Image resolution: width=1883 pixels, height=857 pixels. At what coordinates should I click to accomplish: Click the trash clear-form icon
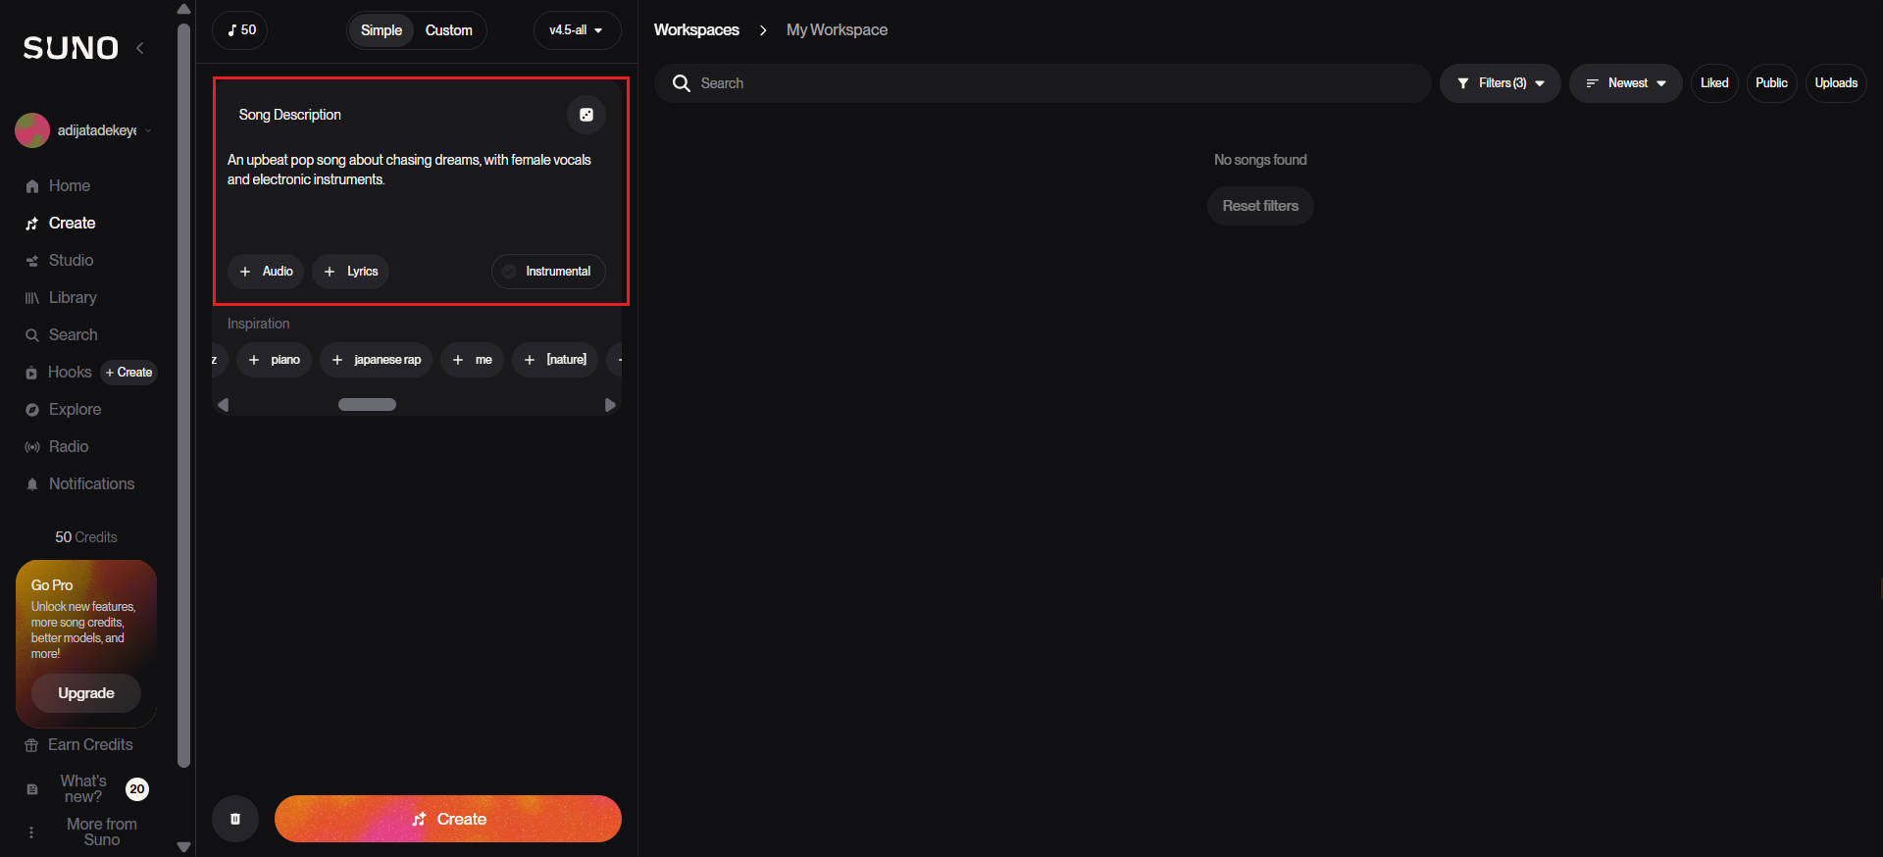pyautogui.click(x=235, y=819)
